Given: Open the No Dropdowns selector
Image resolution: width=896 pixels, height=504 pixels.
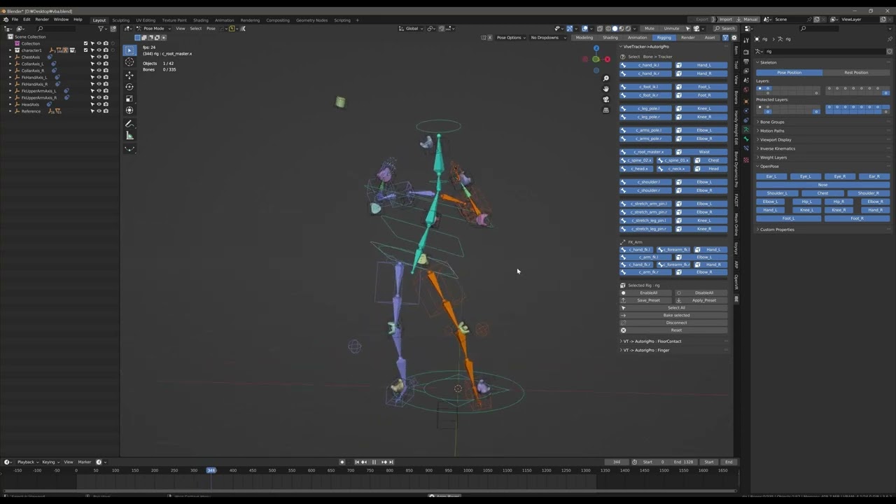Looking at the screenshot, I should click(x=547, y=38).
